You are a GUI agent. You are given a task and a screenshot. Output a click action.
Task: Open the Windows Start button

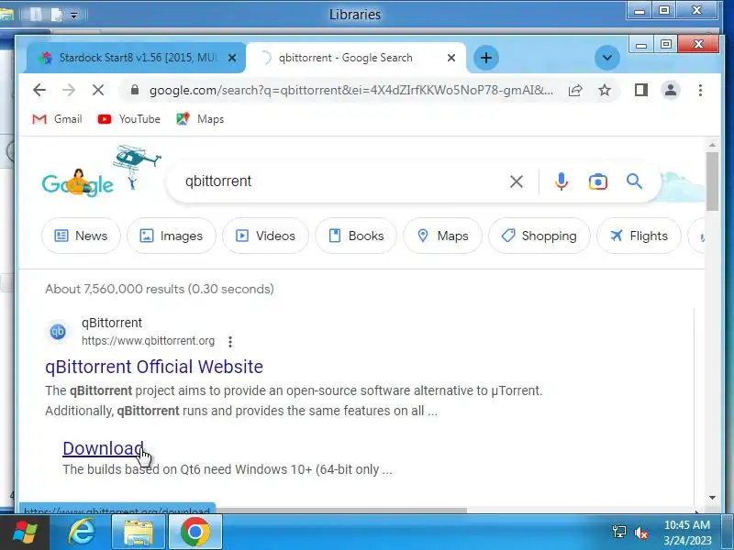pos(25,533)
